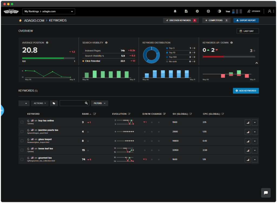The image size is (277, 203).
Task: Open the tags icon button
Action: (x=54, y=103)
